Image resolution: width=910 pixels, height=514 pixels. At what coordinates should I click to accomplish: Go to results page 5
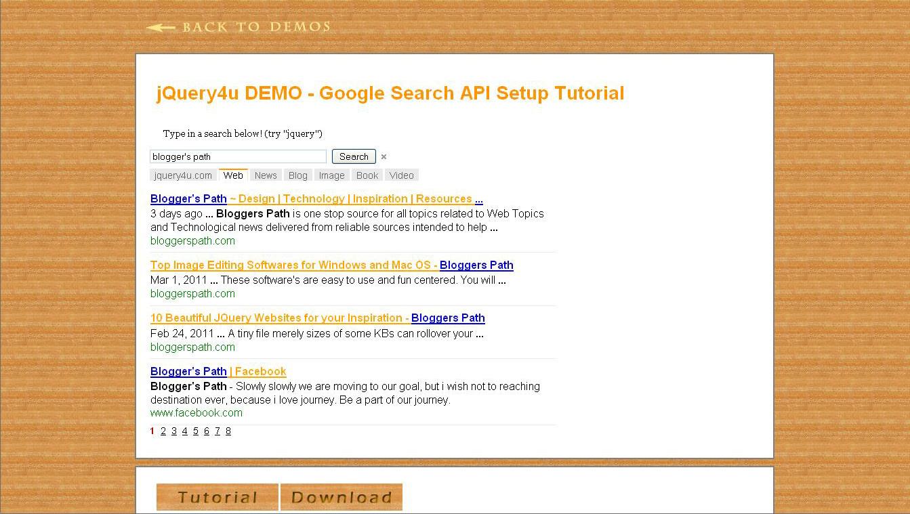(x=196, y=431)
